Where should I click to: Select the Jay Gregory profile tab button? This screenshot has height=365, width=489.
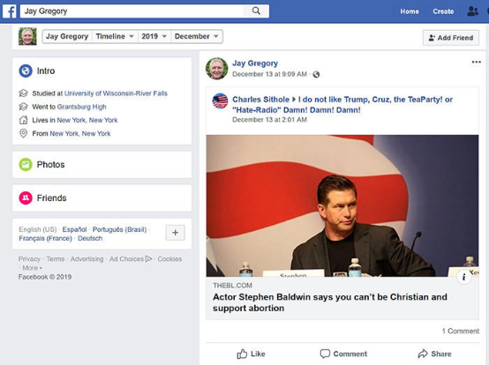click(67, 36)
